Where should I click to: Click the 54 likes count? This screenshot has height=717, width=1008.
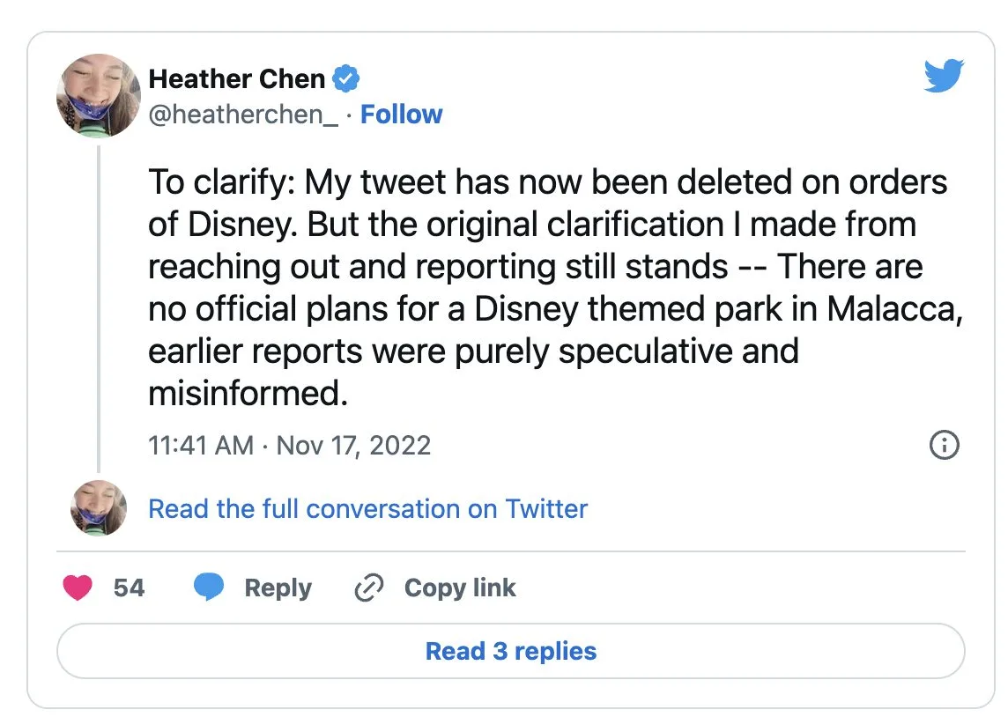coord(129,588)
